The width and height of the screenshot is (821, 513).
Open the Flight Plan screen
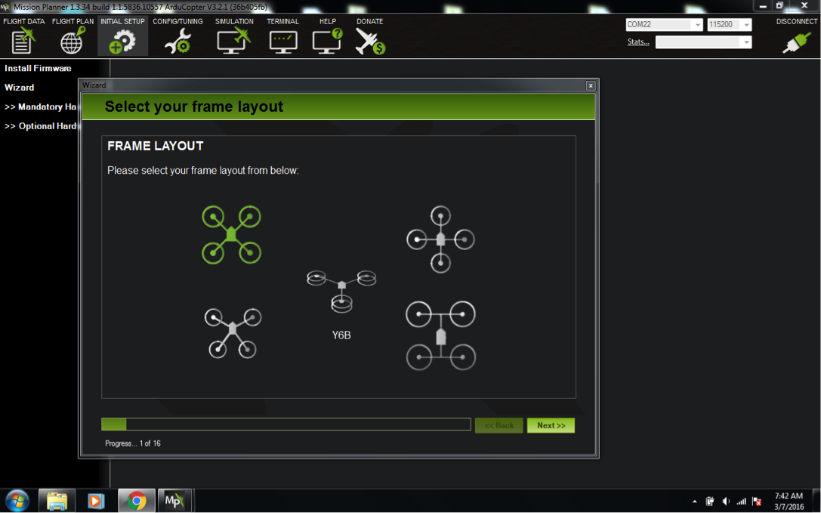[x=73, y=36]
